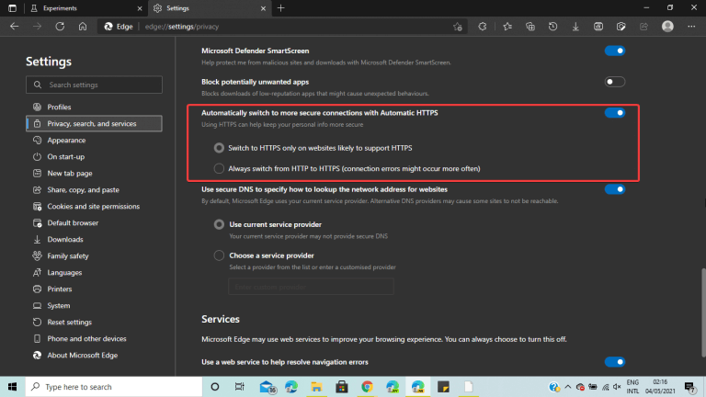Select Use current service provider
The image size is (706, 397).
(x=219, y=224)
